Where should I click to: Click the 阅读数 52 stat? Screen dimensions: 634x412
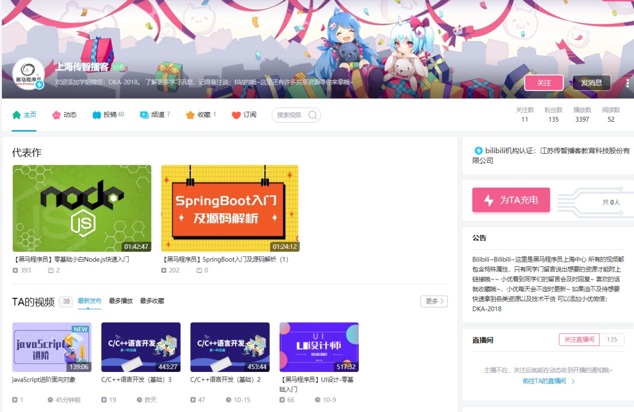[611, 114]
